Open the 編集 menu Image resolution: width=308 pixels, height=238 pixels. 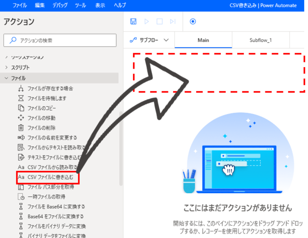click(x=40, y=5)
